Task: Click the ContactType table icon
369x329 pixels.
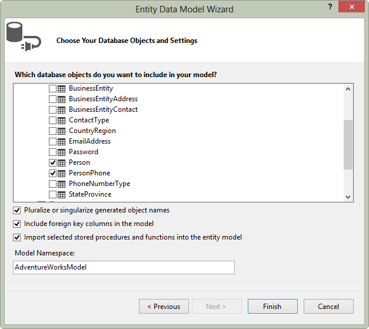Action: [x=61, y=121]
